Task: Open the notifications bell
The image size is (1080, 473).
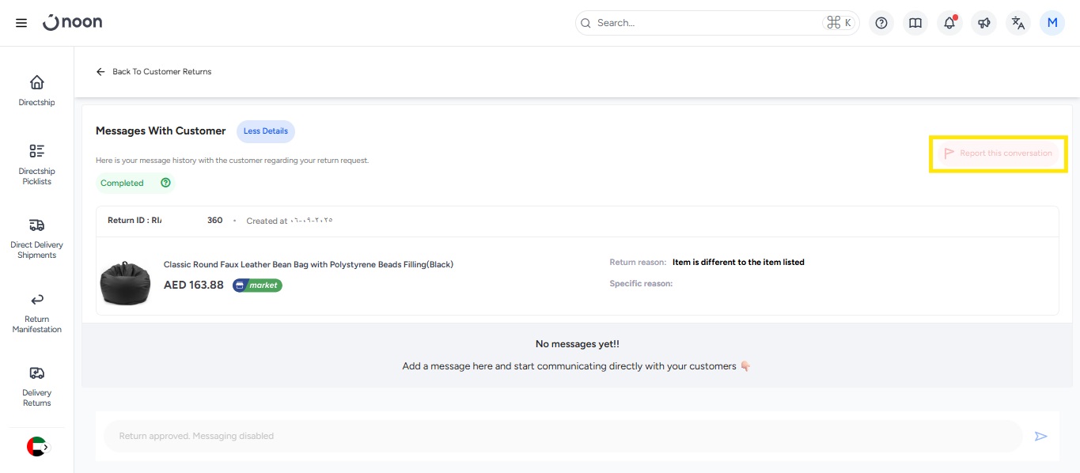Action: pyautogui.click(x=949, y=23)
